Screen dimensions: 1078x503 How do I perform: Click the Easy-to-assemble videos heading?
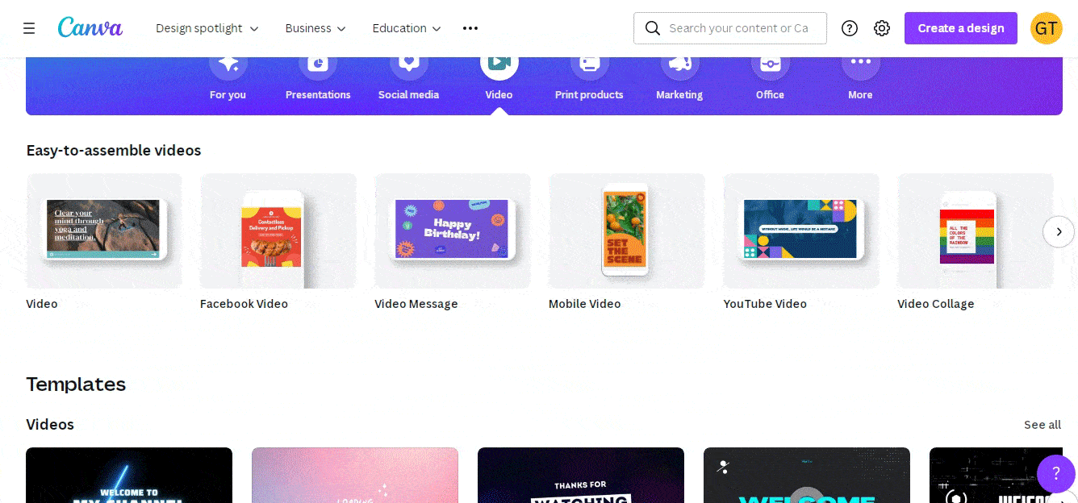point(114,151)
